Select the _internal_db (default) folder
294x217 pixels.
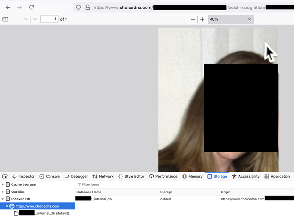44,213
